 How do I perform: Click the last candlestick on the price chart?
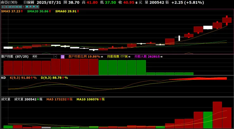tap(227, 20)
